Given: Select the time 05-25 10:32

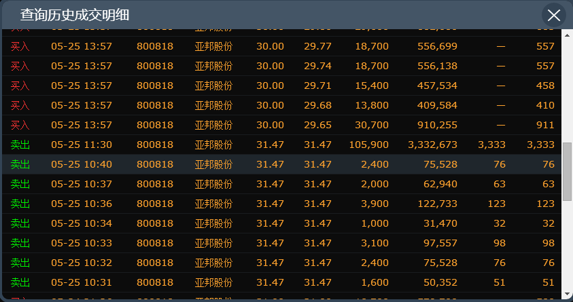Looking at the screenshot, I should pyautogui.click(x=82, y=263).
